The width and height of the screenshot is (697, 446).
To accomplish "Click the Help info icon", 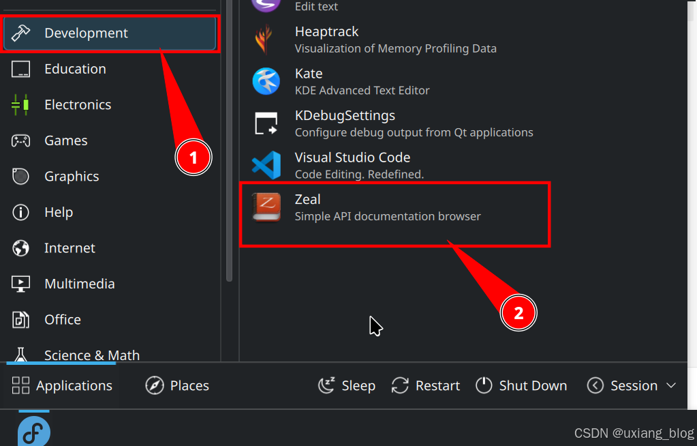I will 20,212.
